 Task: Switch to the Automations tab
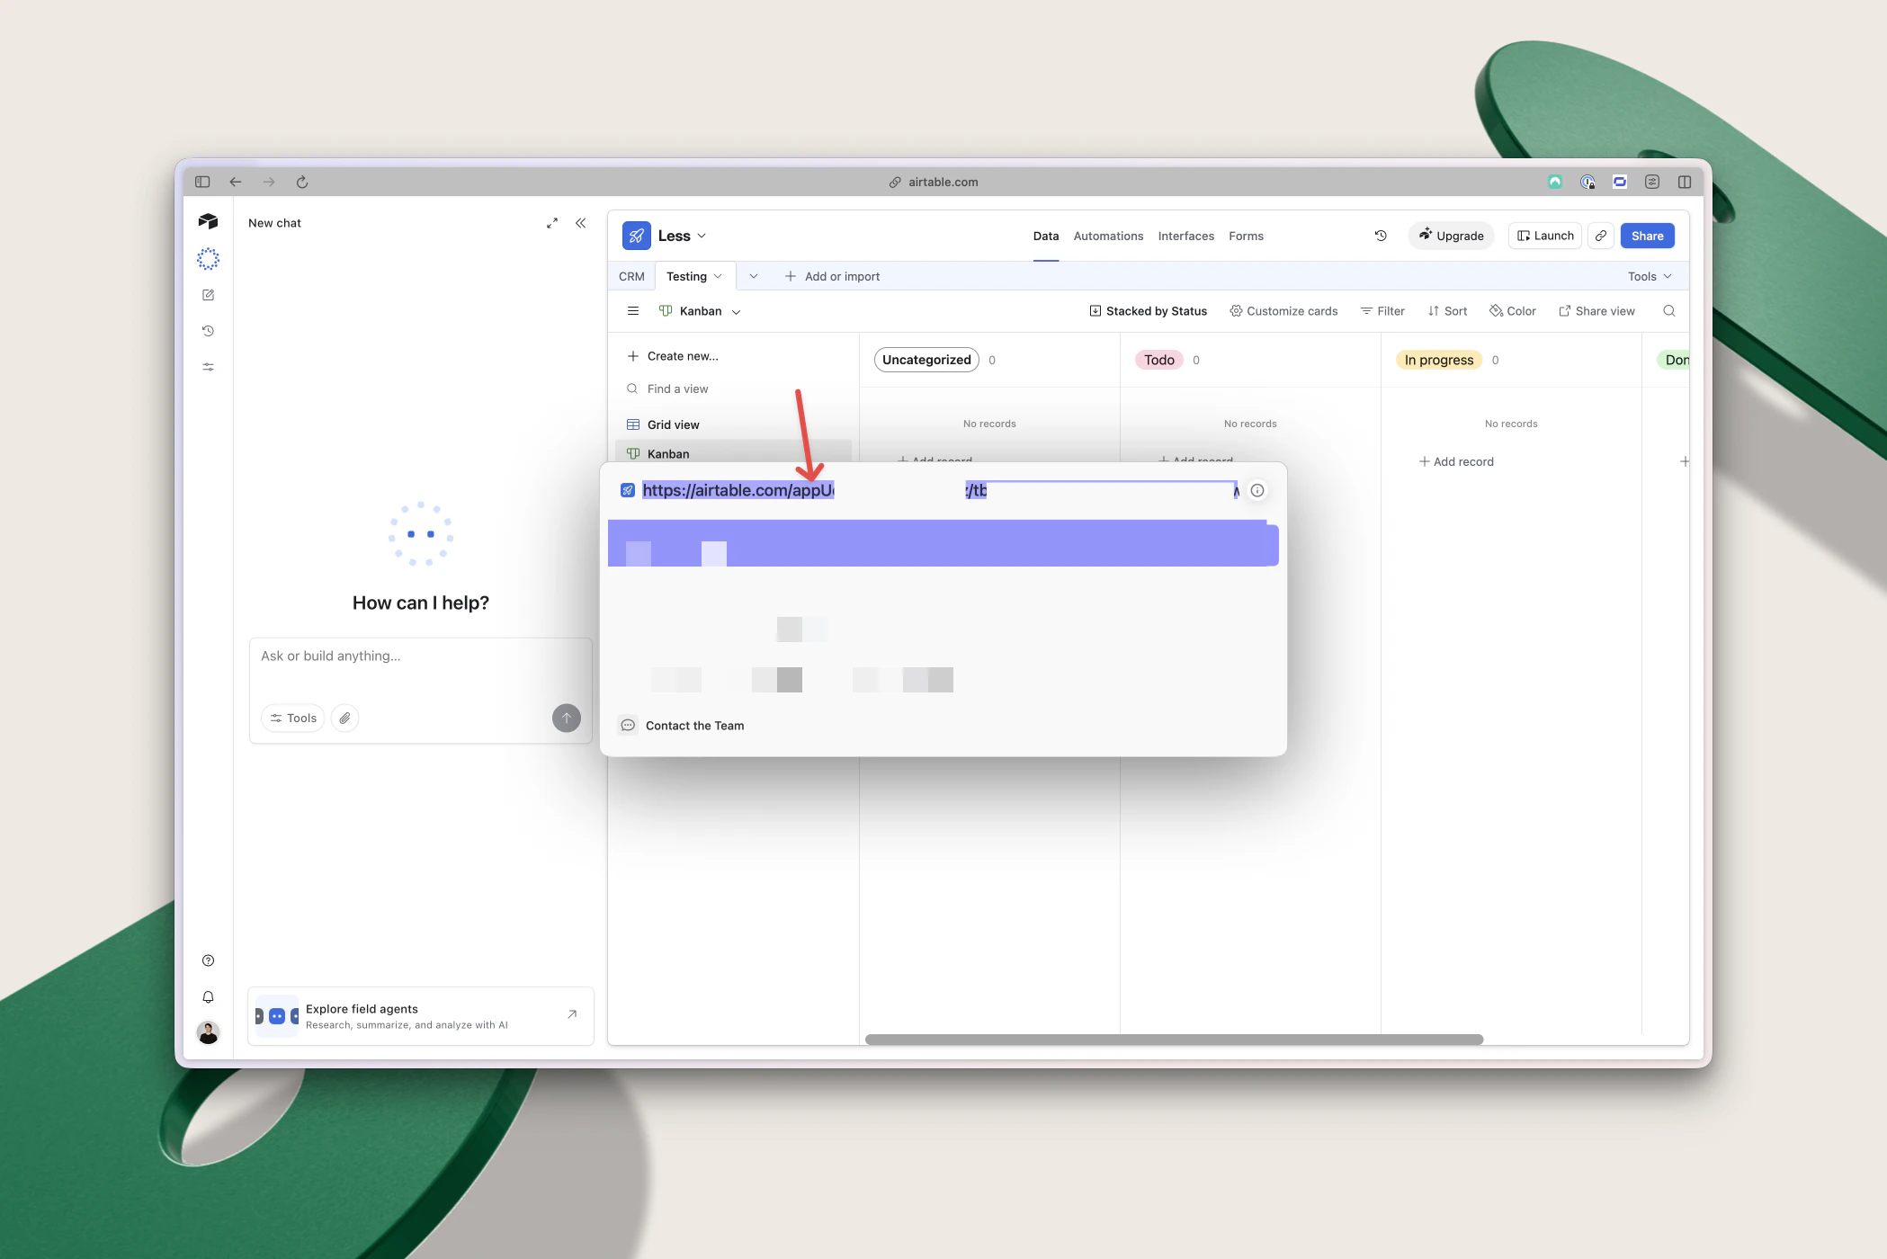pyautogui.click(x=1108, y=236)
